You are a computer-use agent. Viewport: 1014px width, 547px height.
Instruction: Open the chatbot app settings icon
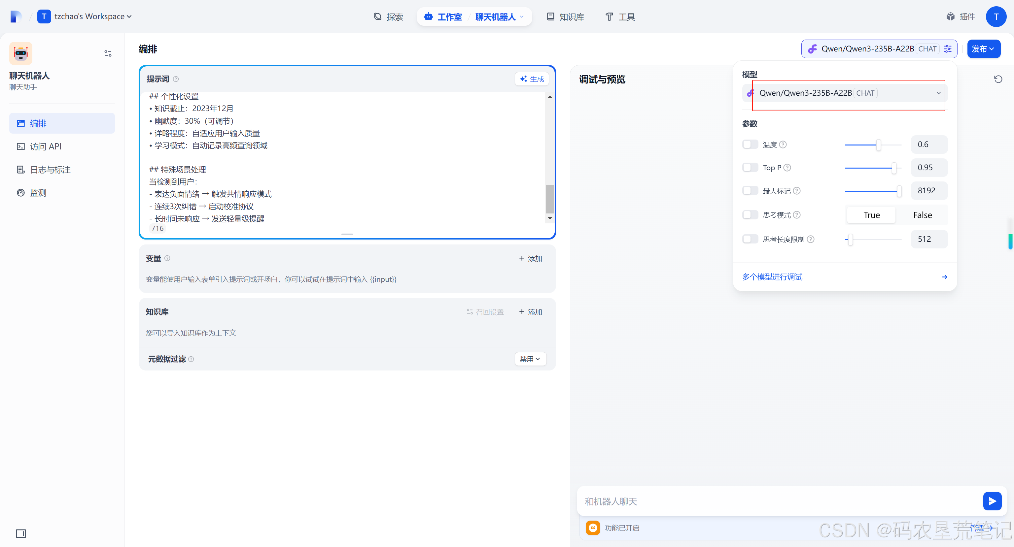(108, 53)
